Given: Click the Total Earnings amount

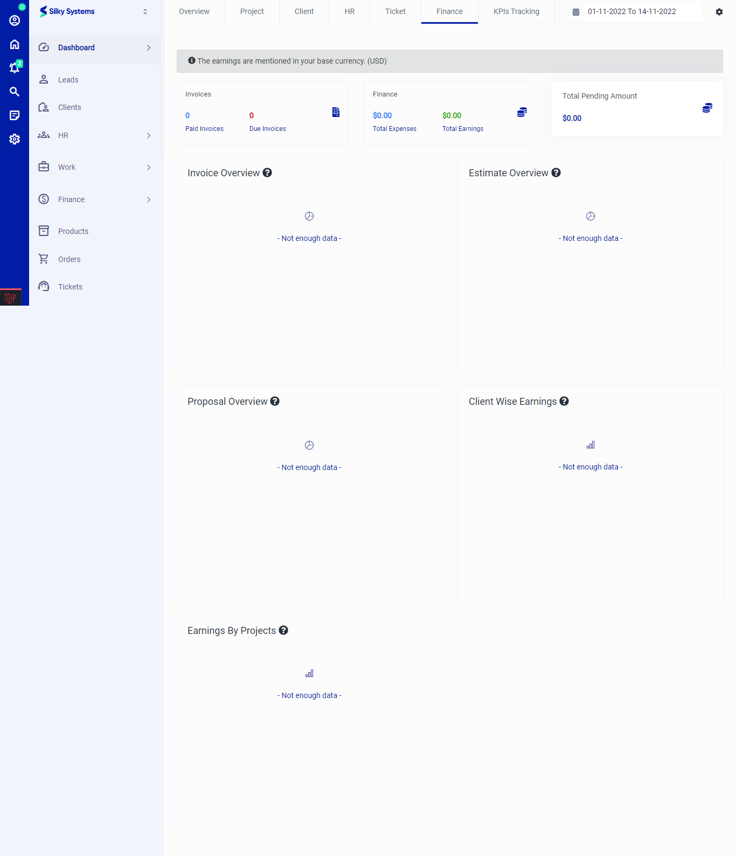Looking at the screenshot, I should [x=452, y=115].
